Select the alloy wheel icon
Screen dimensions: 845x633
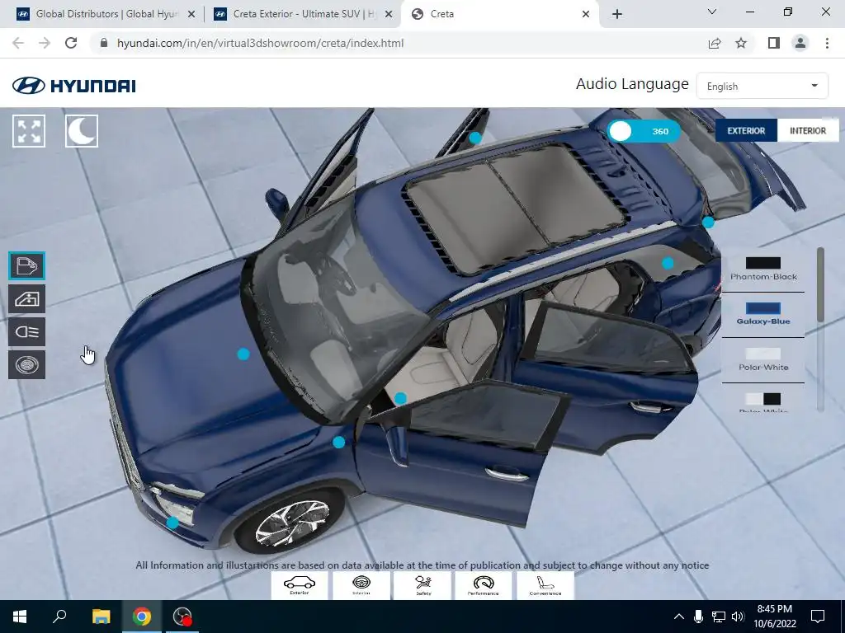pyautogui.click(x=27, y=365)
